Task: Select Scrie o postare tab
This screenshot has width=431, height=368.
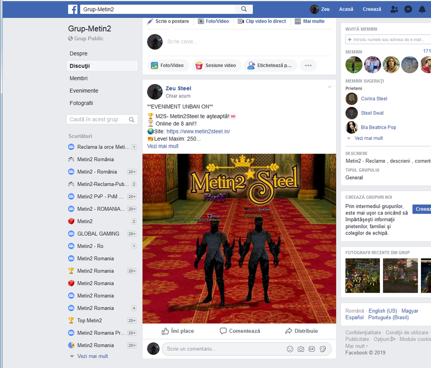Action: (168, 21)
